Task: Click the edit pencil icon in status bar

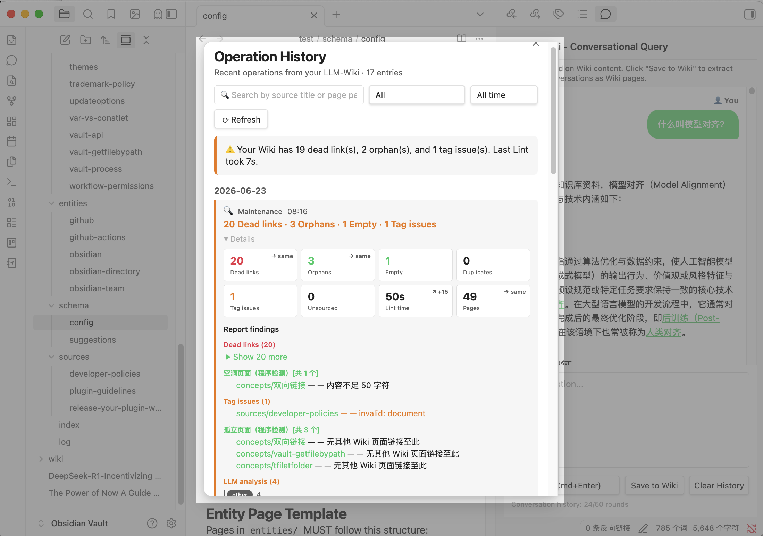Action: 643,528
